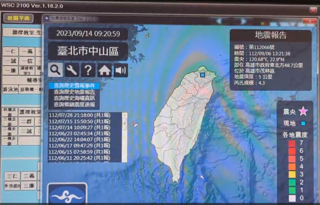Click the intensity 3 yellow swatch
320x205 pixels.
click(292, 174)
